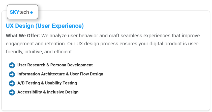Select arrow icon next to Information Architecture
The image size is (212, 112).
[x=12, y=74]
